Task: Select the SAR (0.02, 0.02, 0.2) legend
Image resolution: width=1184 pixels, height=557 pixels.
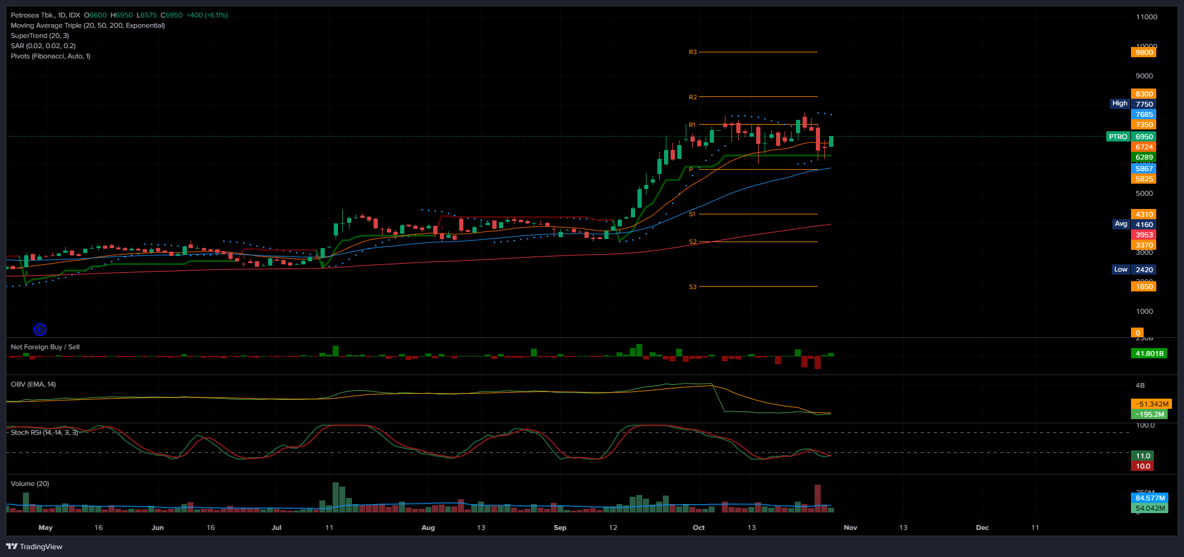Action: tap(43, 46)
